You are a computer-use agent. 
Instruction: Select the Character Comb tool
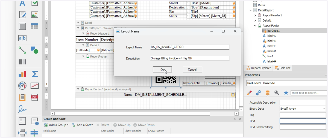22,38
